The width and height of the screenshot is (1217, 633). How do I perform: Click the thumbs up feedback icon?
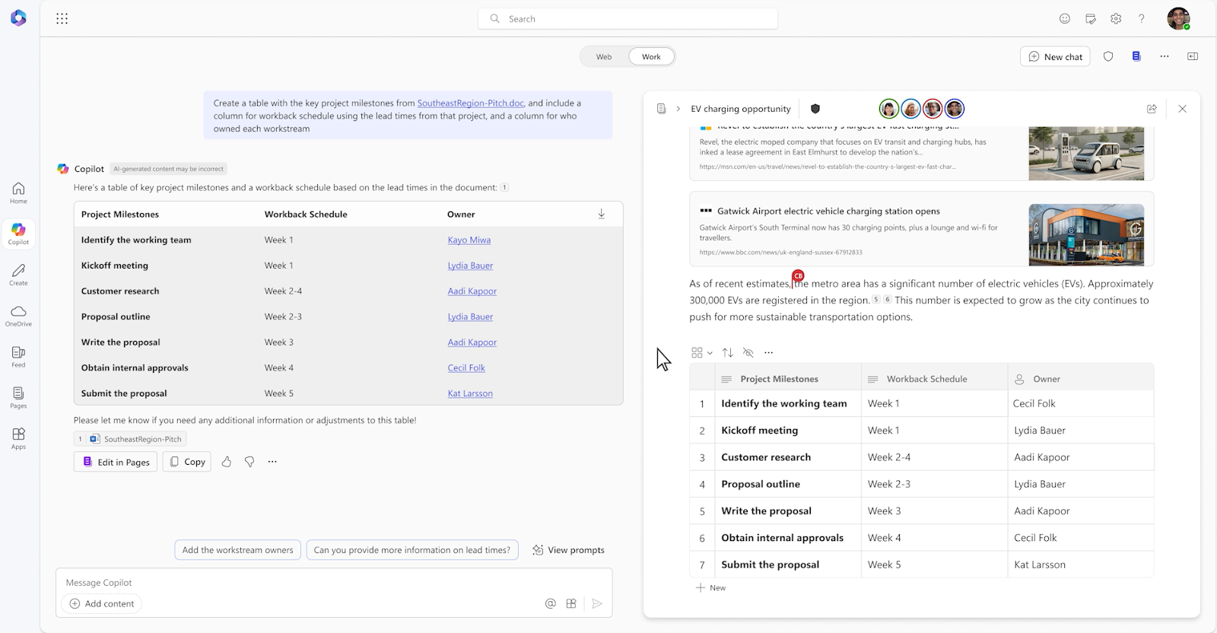pyautogui.click(x=226, y=462)
